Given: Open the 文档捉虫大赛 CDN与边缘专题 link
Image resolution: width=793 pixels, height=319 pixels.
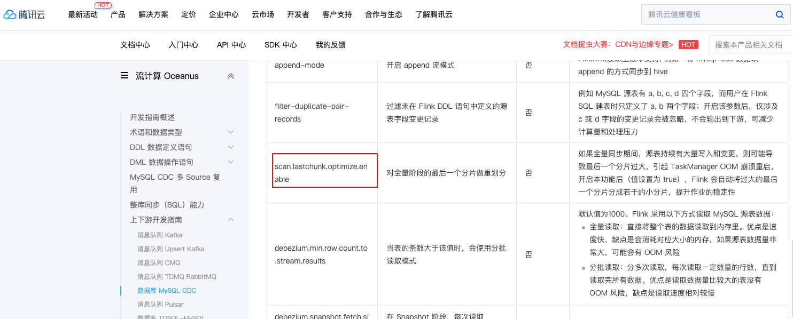Looking at the screenshot, I should click(x=618, y=45).
